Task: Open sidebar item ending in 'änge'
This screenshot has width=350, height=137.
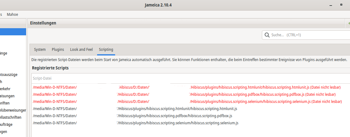Action: 4,53
